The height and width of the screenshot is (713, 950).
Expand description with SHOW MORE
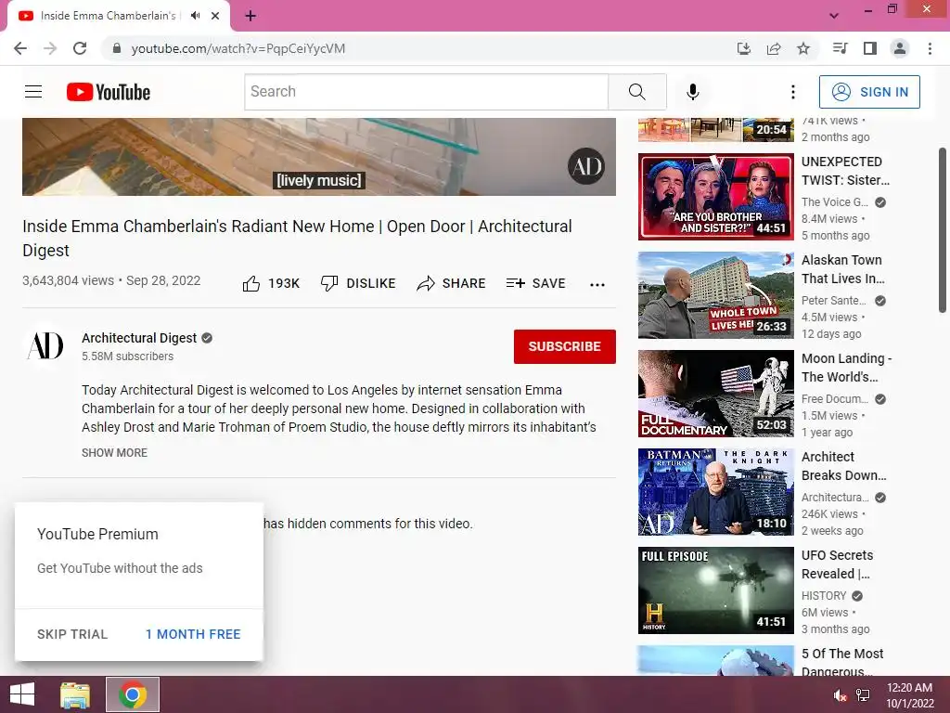pyautogui.click(x=114, y=452)
